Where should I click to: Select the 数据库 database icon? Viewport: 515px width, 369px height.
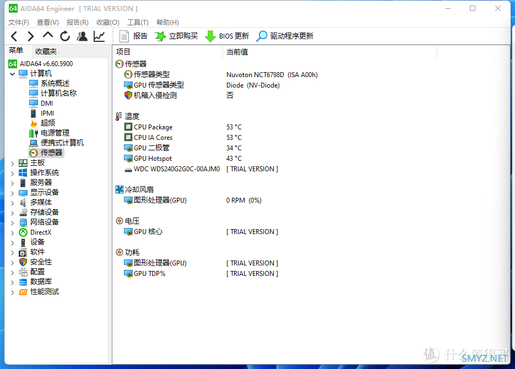click(23, 282)
